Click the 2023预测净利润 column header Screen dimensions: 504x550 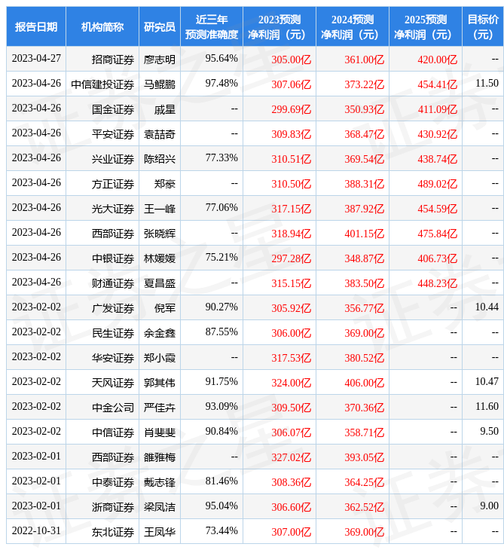point(279,26)
